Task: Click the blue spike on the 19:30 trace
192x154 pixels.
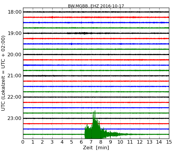Action: (x=72, y=44)
